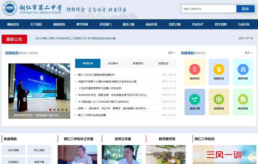The image size is (258, 164).
Task: Switch to the 教育资讯 tab
Action: (x=138, y=63)
